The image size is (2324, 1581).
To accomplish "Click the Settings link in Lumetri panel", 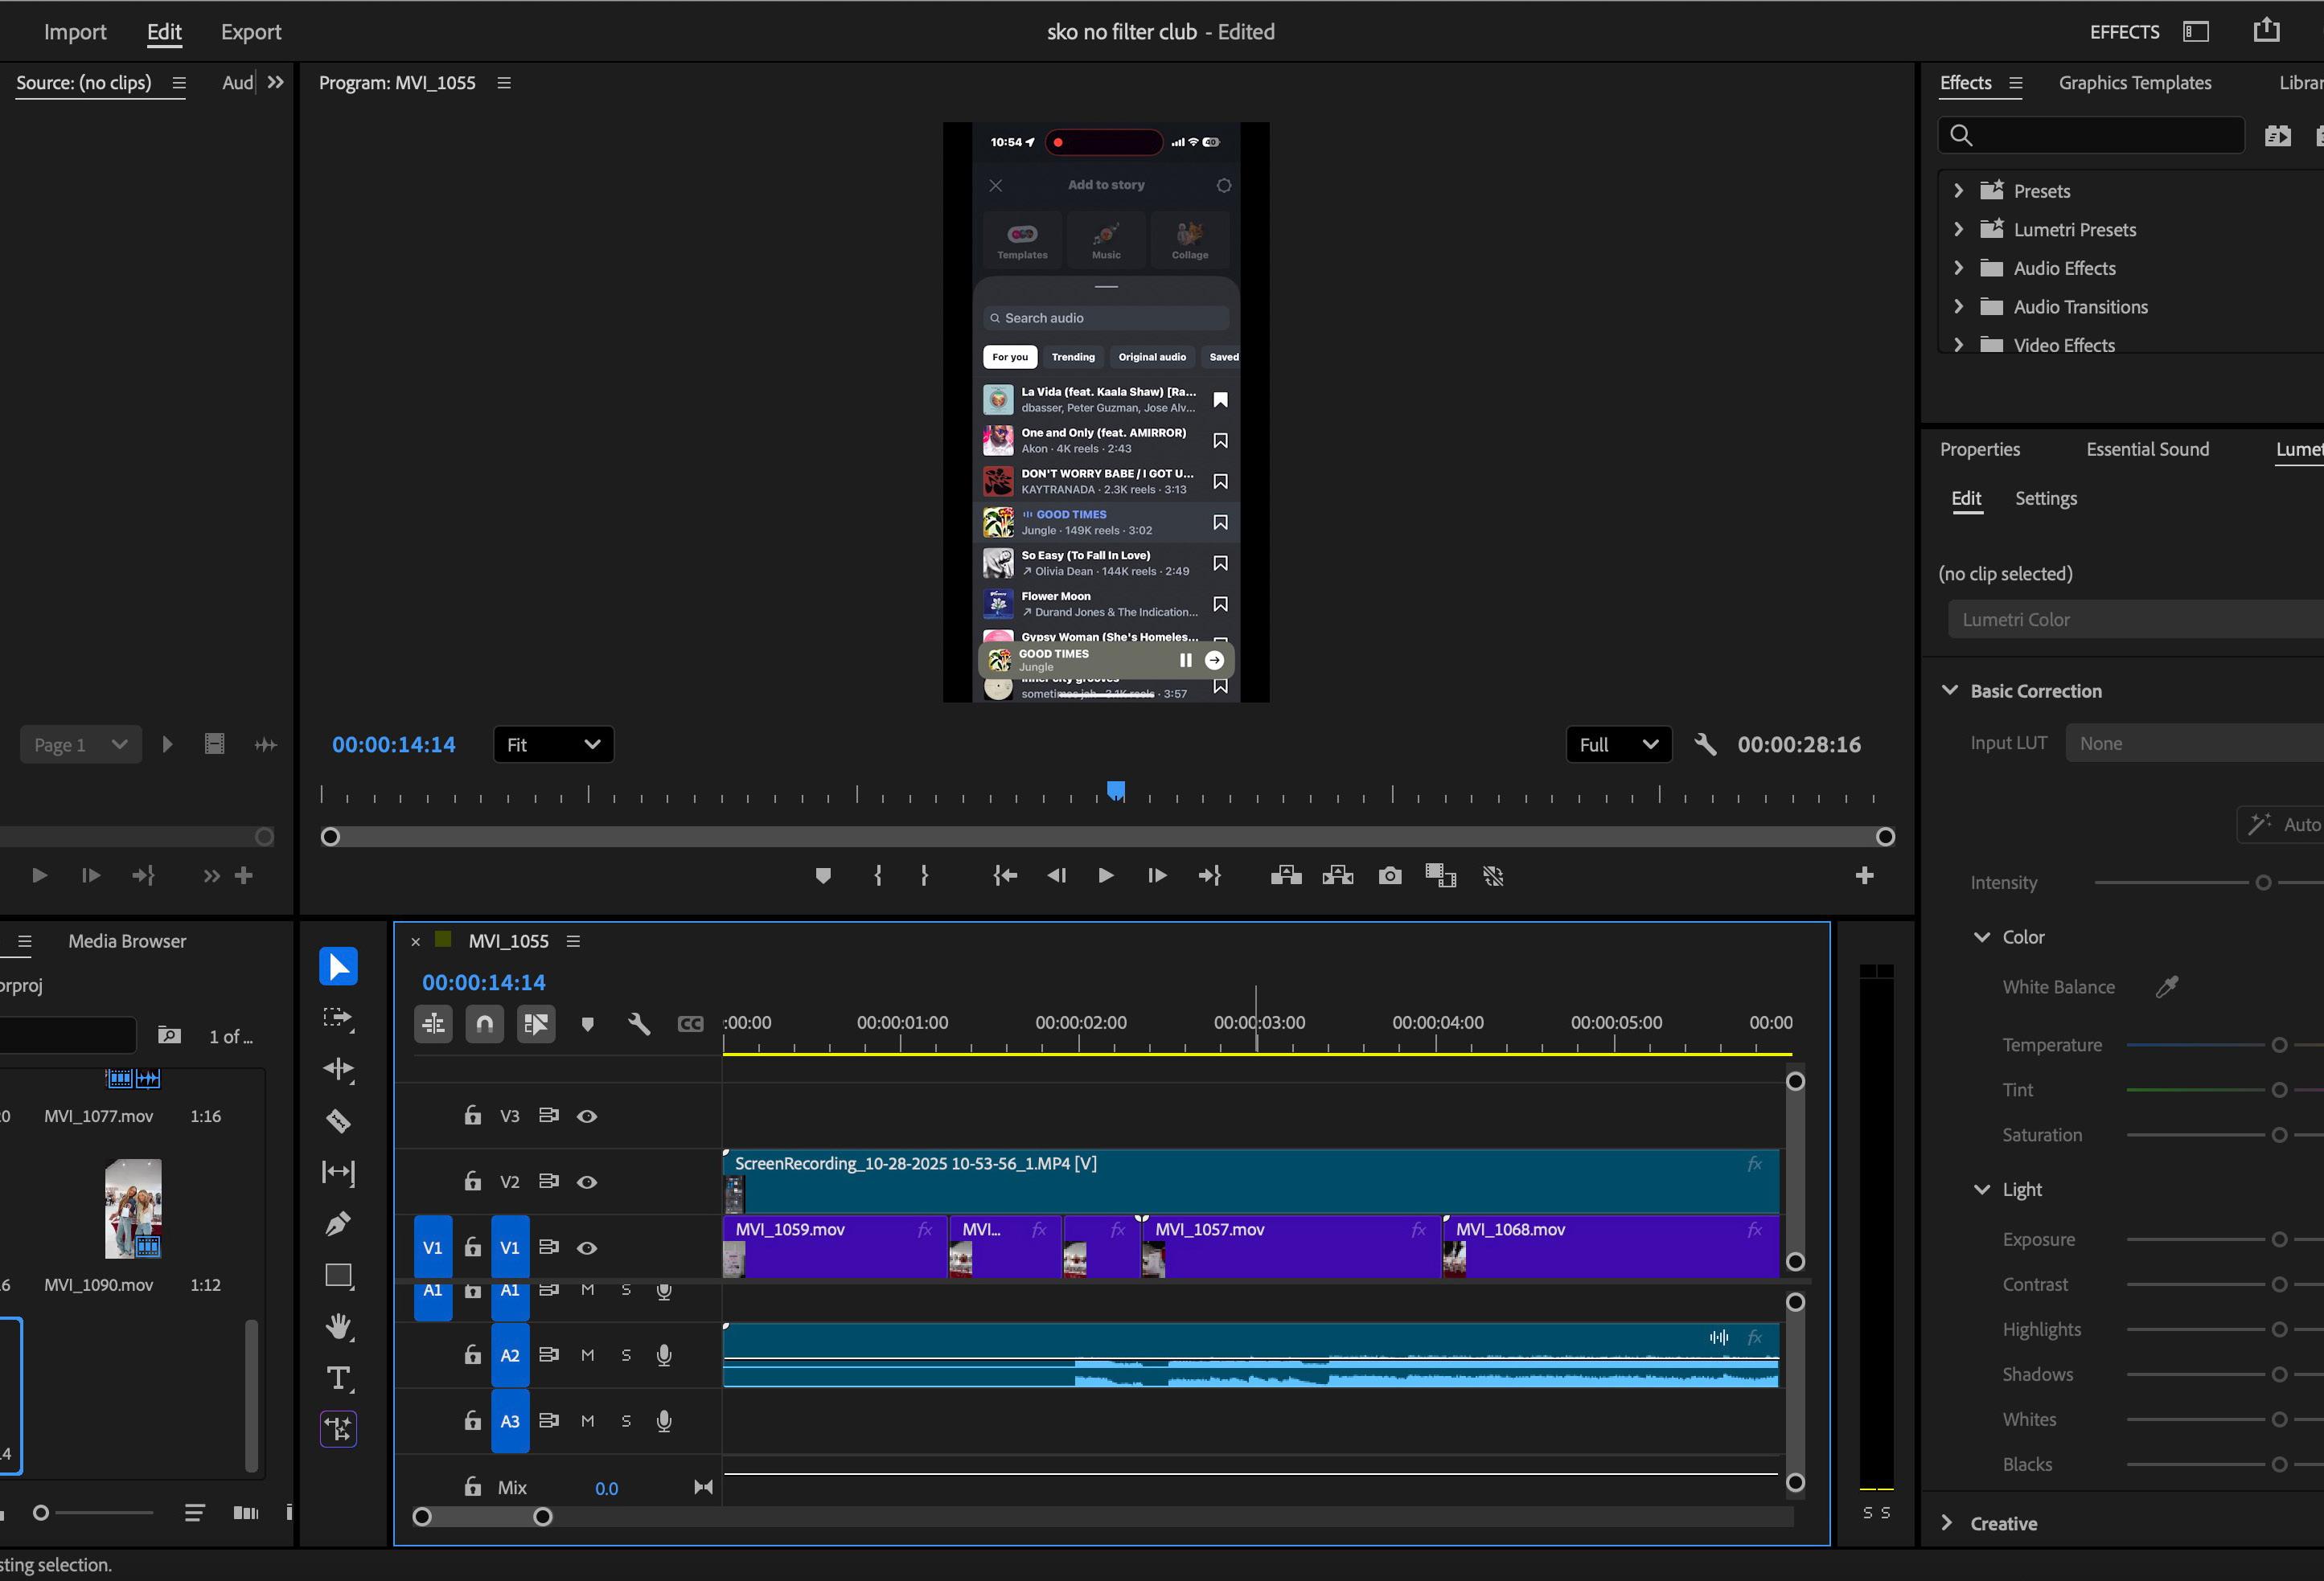I will coord(2045,498).
